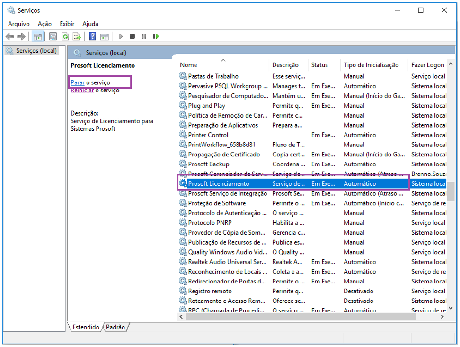Click gear icon of Plug and Play row
460x347 pixels.
(183, 105)
